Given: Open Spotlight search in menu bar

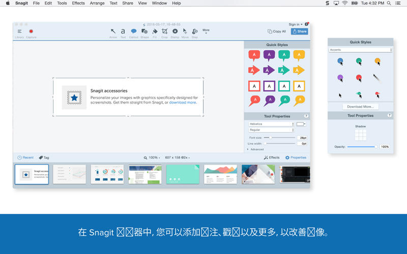Looking at the screenshot, I should [389, 3].
